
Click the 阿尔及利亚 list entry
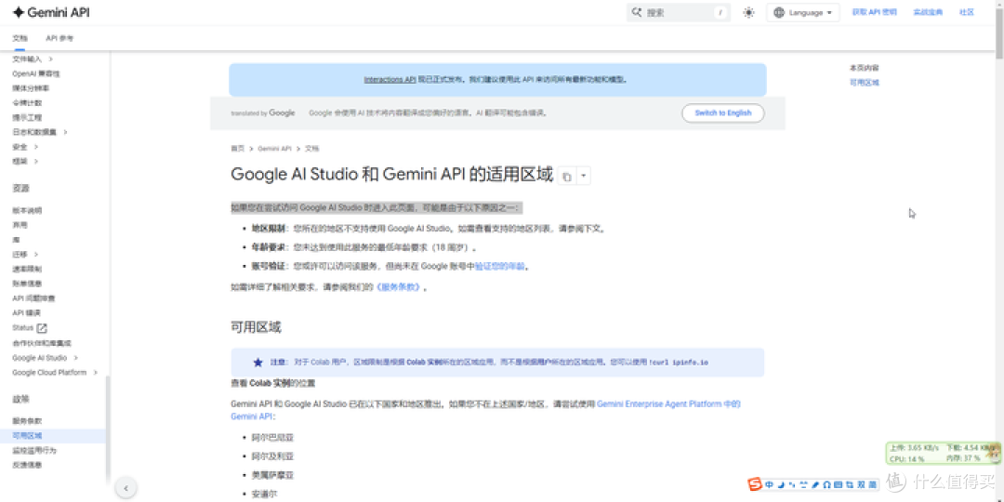(x=272, y=456)
